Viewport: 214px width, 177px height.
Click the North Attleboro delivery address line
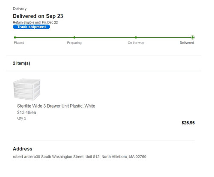pos(80,157)
